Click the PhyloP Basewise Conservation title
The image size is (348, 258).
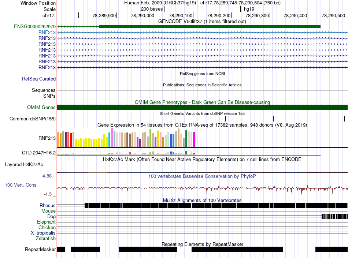[202, 176]
